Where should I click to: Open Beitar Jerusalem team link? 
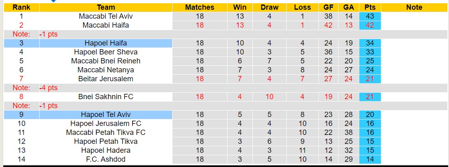pyautogui.click(x=106, y=79)
